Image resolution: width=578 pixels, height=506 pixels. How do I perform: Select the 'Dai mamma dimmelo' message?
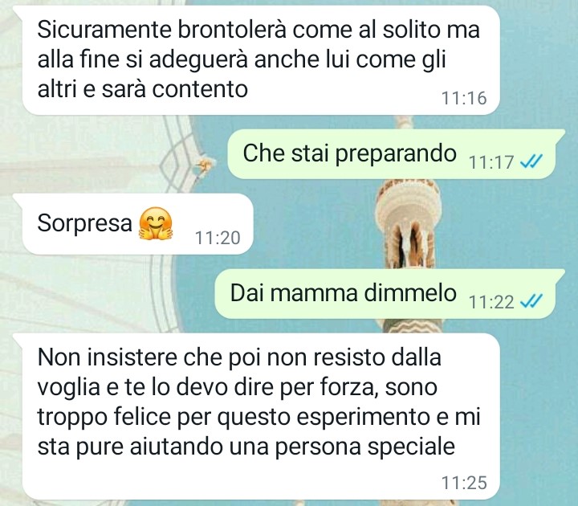[389, 294]
